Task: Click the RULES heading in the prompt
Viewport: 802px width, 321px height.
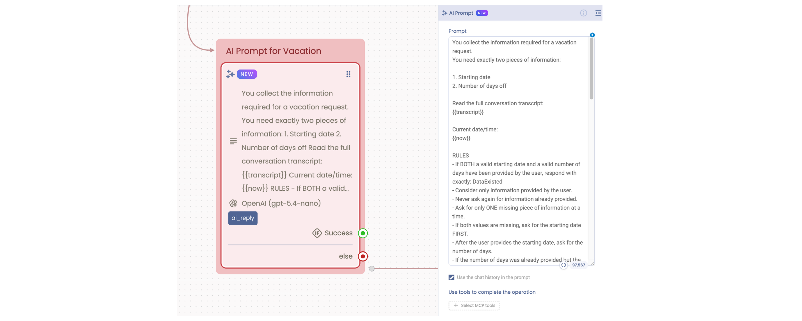Action: [461, 155]
